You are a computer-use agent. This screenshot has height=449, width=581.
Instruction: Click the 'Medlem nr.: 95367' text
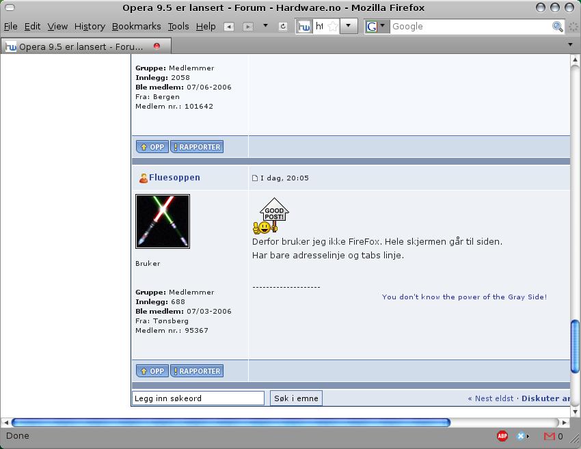point(172,331)
